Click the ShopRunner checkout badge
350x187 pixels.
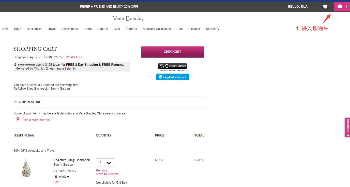(x=172, y=66)
